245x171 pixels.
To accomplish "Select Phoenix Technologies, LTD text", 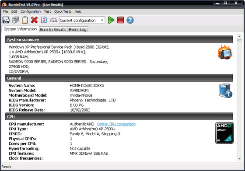I will [x=93, y=100].
